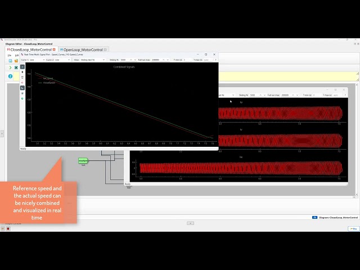Run simulation with the green arrow icon
360x270 pixels.
point(10,67)
